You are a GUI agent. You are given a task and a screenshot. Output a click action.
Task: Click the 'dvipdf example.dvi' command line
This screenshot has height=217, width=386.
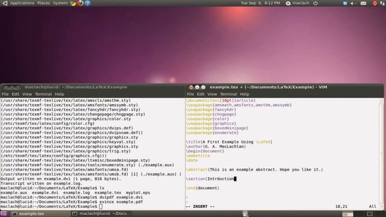(x=72, y=197)
